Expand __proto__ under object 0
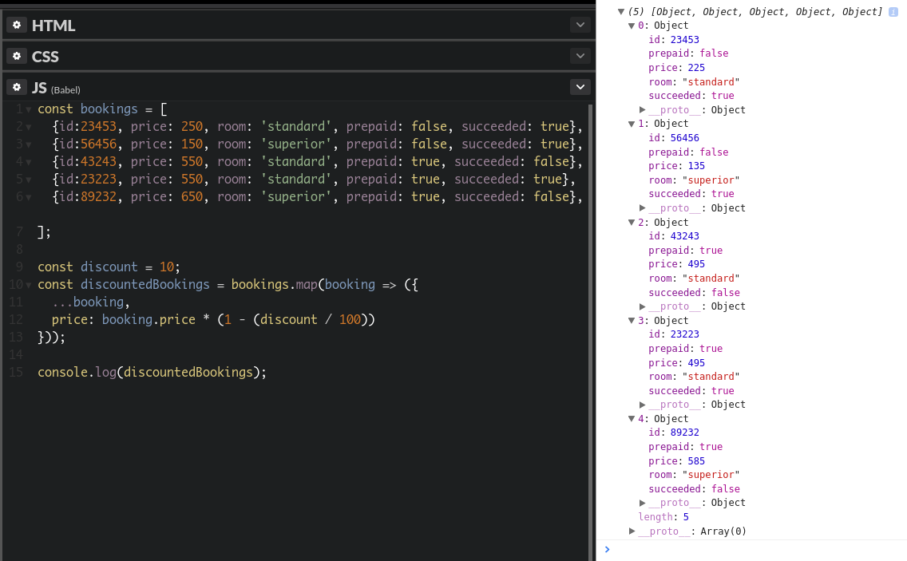The image size is (907, 561). click(x=642, y=110)
